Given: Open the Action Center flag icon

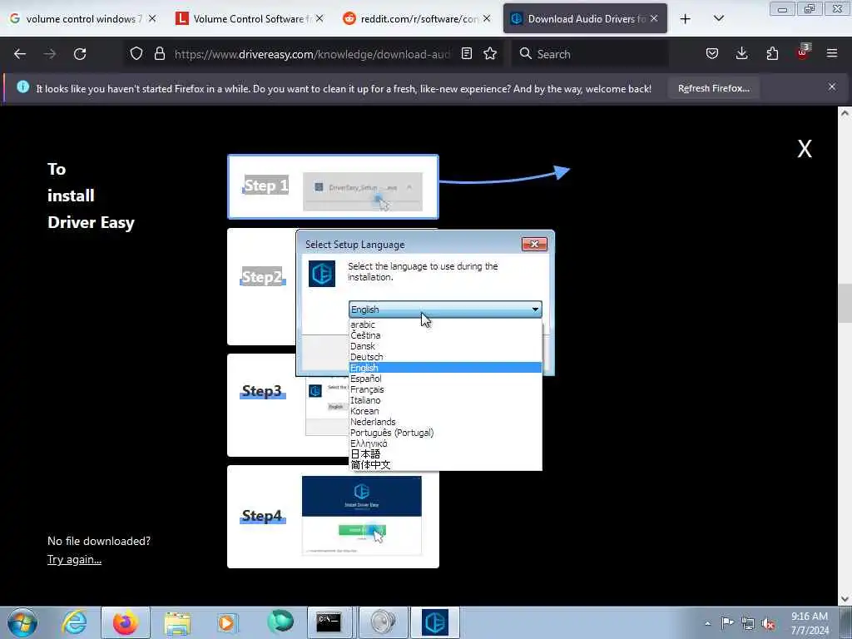Looking at the screenshot, I should click(727, 622).
